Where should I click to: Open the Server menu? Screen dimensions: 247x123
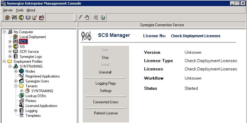(8, 10)
